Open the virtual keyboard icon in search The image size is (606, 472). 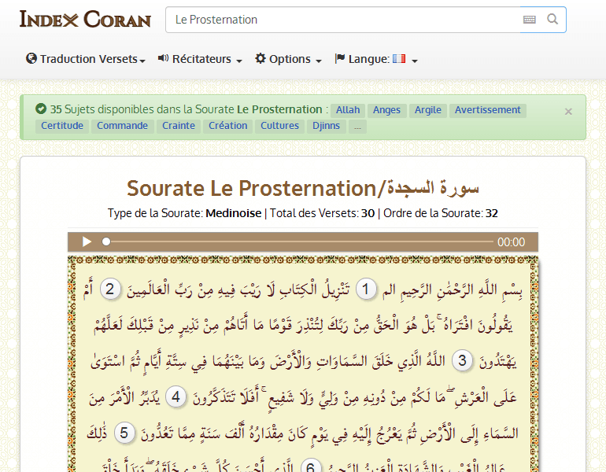tap(529, 20)
